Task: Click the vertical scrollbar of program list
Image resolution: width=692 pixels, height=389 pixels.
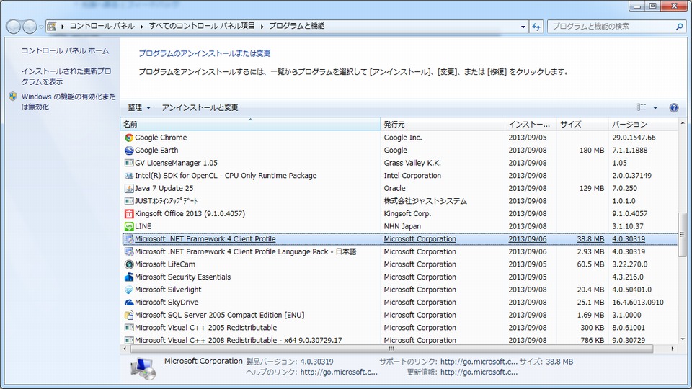Action: pos(683,238)
